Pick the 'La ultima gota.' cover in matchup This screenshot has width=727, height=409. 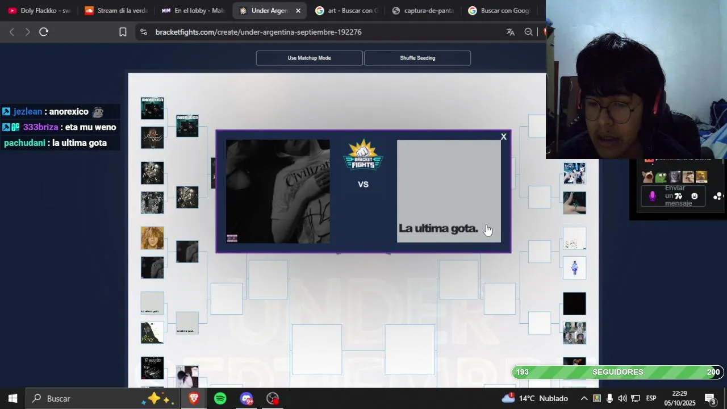tap(449, 191)
